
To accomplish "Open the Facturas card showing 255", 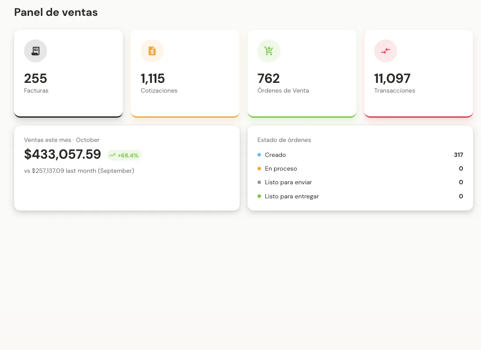I will [x=68, y=73].
